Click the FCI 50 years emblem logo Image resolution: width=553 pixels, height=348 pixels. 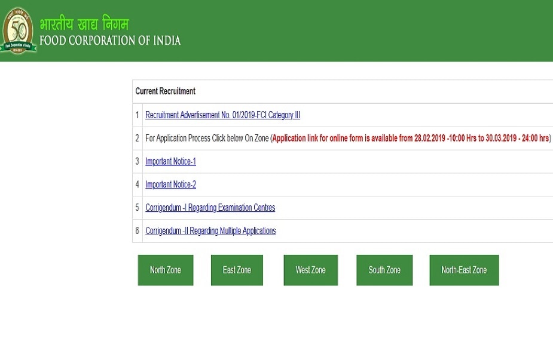pyautogui.click(x=18, y=30)
